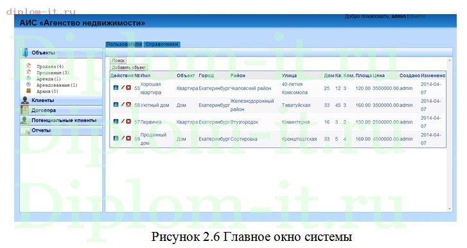Open the Аренда (1) list
467x248 pixels.
(x=49, y=79)
